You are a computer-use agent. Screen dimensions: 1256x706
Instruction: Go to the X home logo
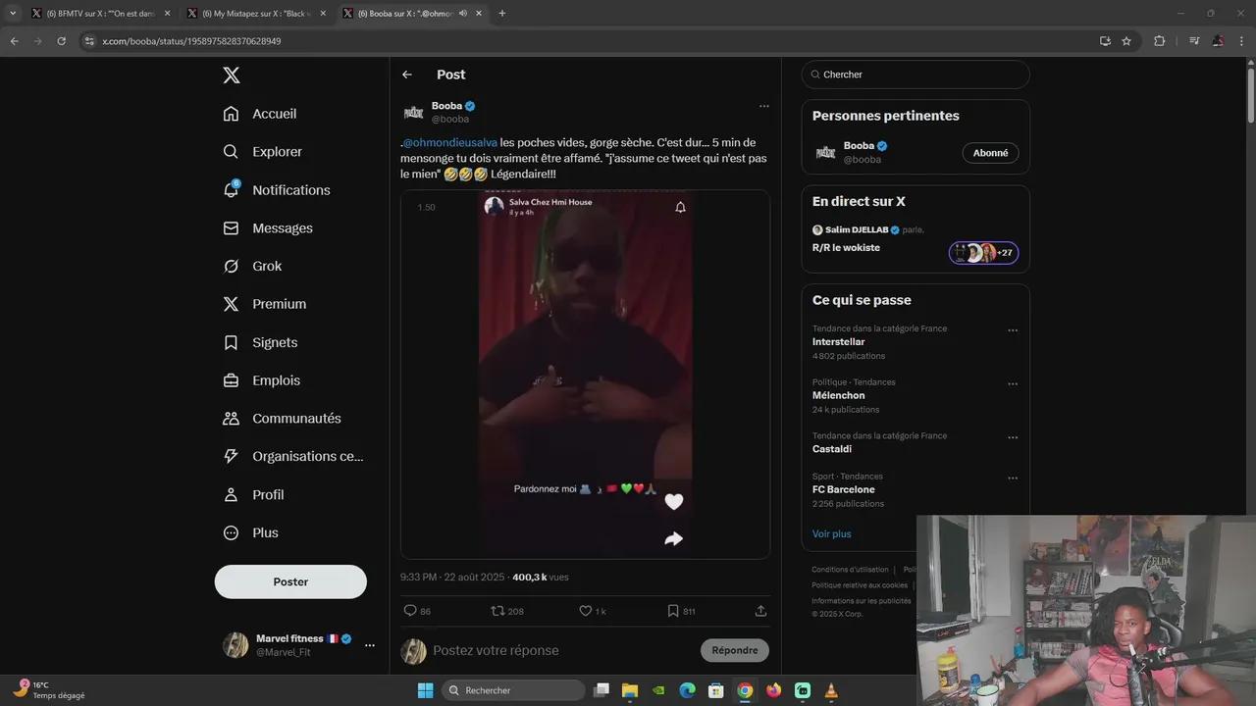(x=231, y=76)
